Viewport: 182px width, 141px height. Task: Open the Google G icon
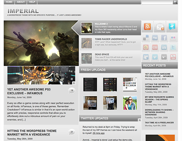point(146,47)
